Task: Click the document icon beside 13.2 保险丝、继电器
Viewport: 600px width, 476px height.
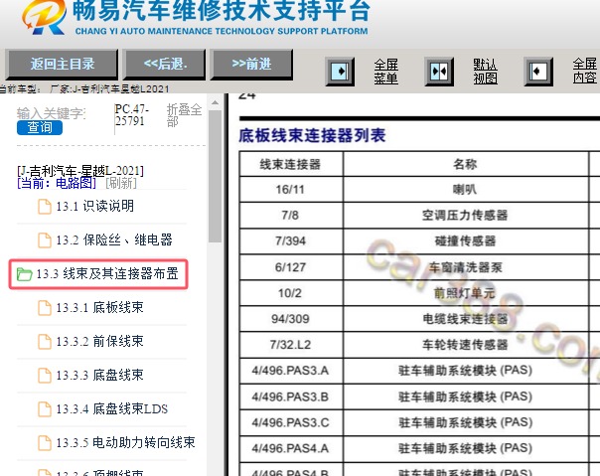Action: (x=45, y=240)
